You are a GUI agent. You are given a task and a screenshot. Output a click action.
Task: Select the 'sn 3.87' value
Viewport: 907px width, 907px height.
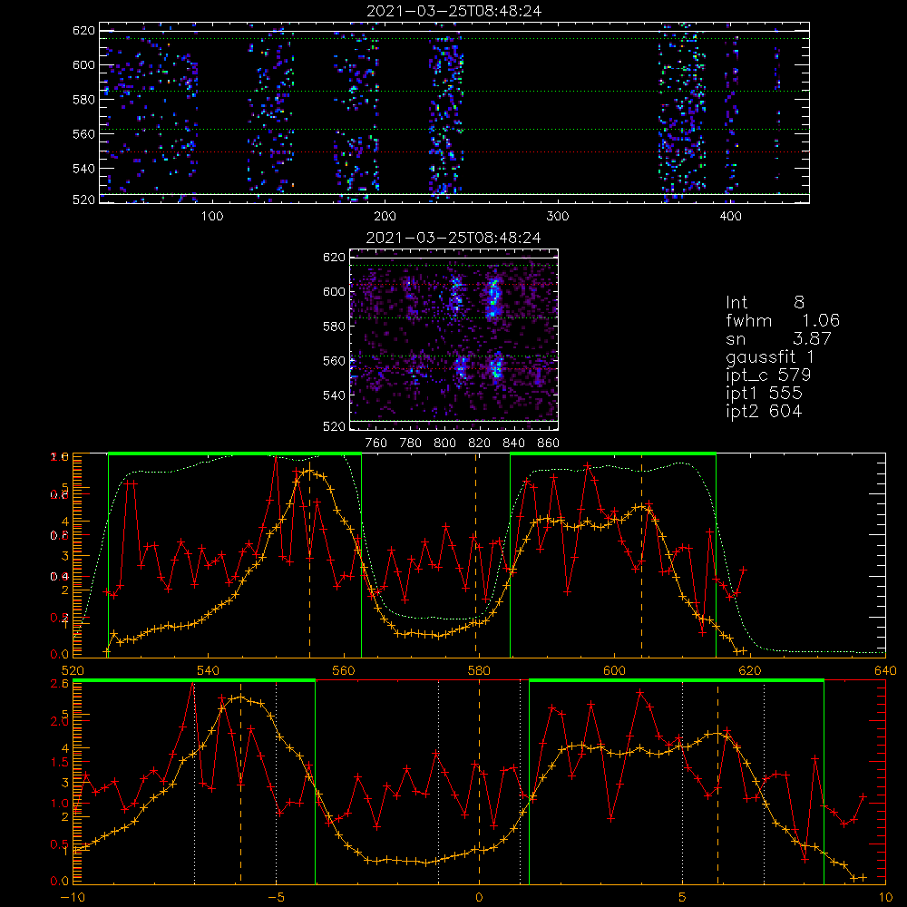point(778,338)
